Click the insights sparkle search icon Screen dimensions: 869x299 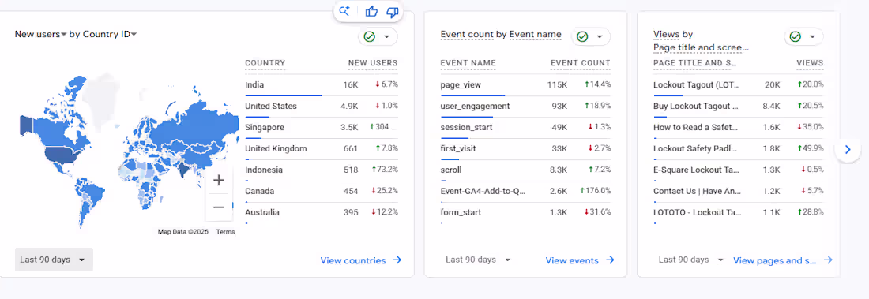pyautogui.click(x=344, y=10)
